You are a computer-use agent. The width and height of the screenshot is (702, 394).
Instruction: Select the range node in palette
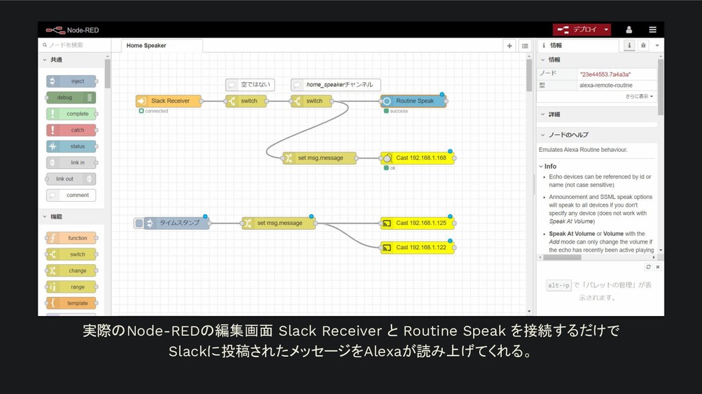[x=71, y=287]
